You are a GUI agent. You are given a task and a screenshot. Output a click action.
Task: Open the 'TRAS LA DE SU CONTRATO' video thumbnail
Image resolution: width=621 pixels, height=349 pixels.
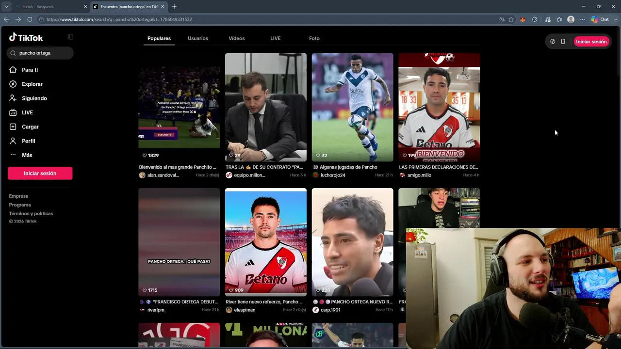[x=266, y=107]
